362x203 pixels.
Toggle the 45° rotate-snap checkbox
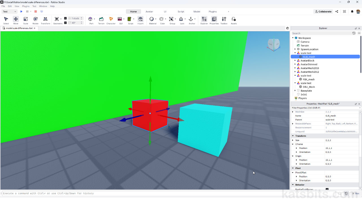[x=66, y=23]
